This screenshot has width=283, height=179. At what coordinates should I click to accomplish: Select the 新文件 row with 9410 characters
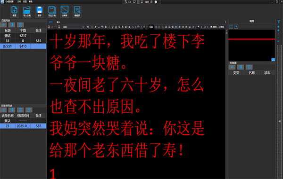[x=23, y=46]
